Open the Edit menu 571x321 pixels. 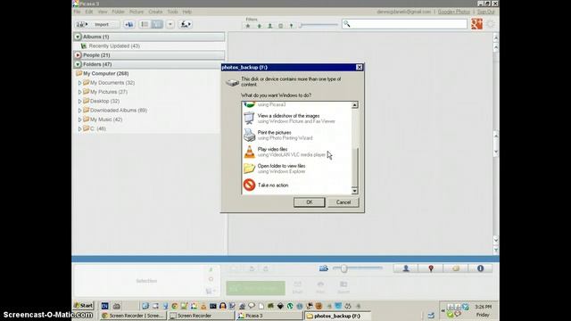click(89, 12)
